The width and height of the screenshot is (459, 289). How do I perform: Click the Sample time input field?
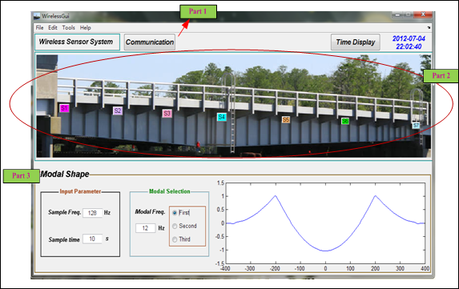pos(92,239)
